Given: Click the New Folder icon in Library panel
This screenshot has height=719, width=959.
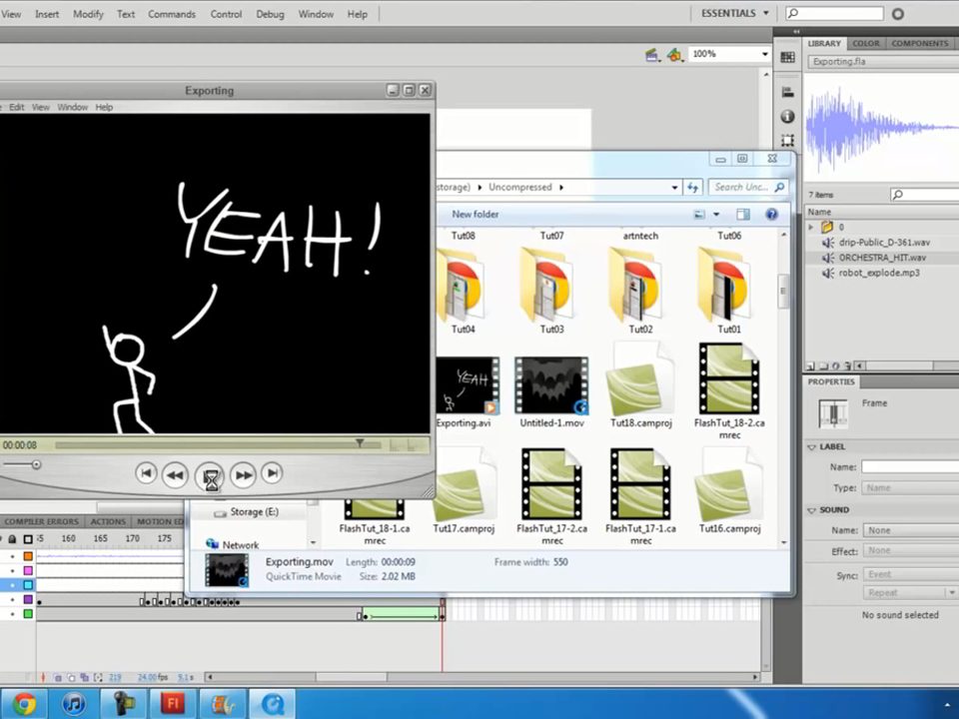Looking at the screenshot, I should click(x=823, y=366).
